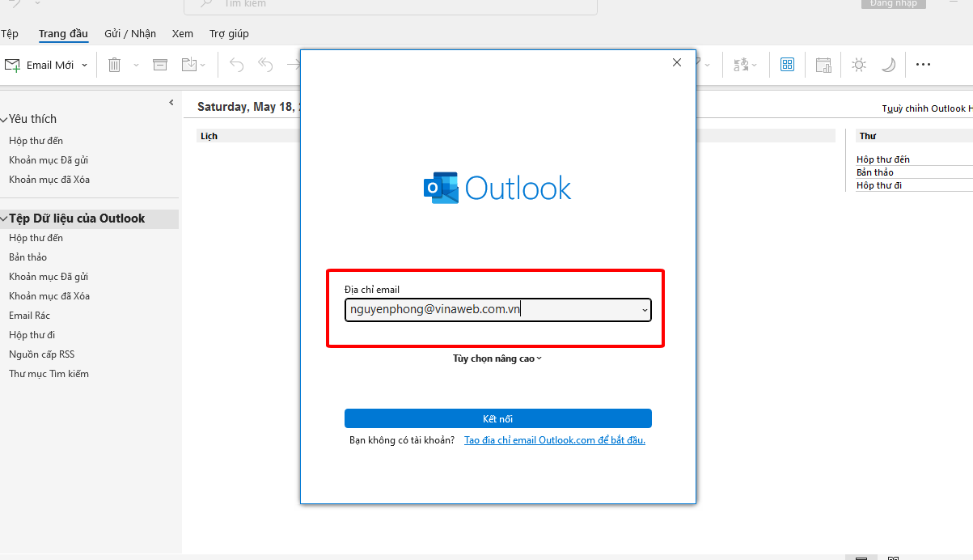Image resolution: width=973 pixels, height=560 pixels.
Task: Open the three-dot more commands menu
Action: coord(923,65)
